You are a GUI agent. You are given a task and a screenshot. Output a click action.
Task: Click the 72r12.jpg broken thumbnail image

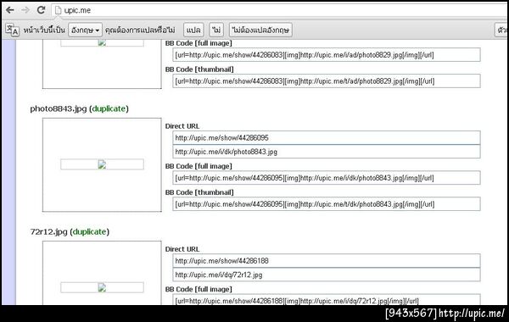click(x=102, y=287)
